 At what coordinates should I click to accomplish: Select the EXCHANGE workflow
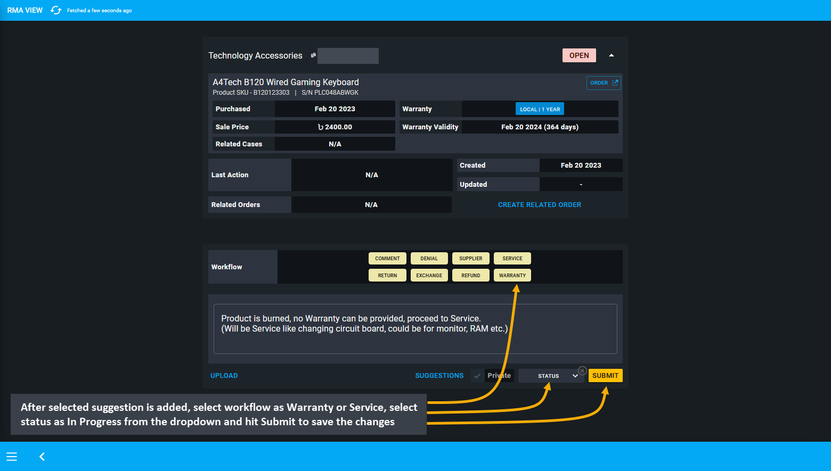(x=429, y=276)
